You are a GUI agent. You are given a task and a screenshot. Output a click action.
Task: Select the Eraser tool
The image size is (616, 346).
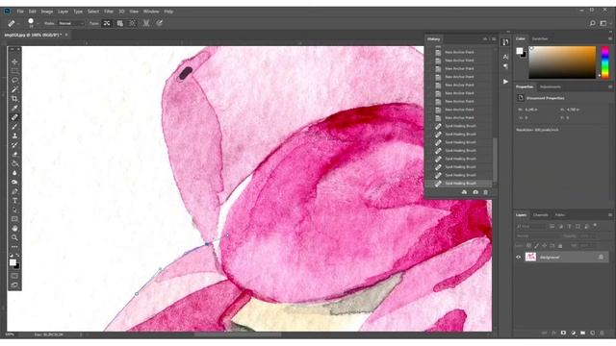[x=14, y=154]
